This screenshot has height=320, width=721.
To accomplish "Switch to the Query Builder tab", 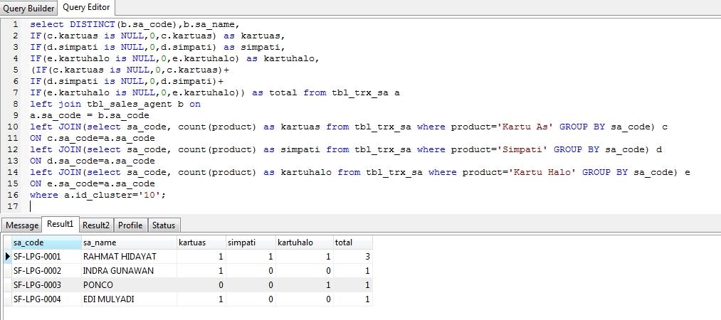I will coord(28,8).
